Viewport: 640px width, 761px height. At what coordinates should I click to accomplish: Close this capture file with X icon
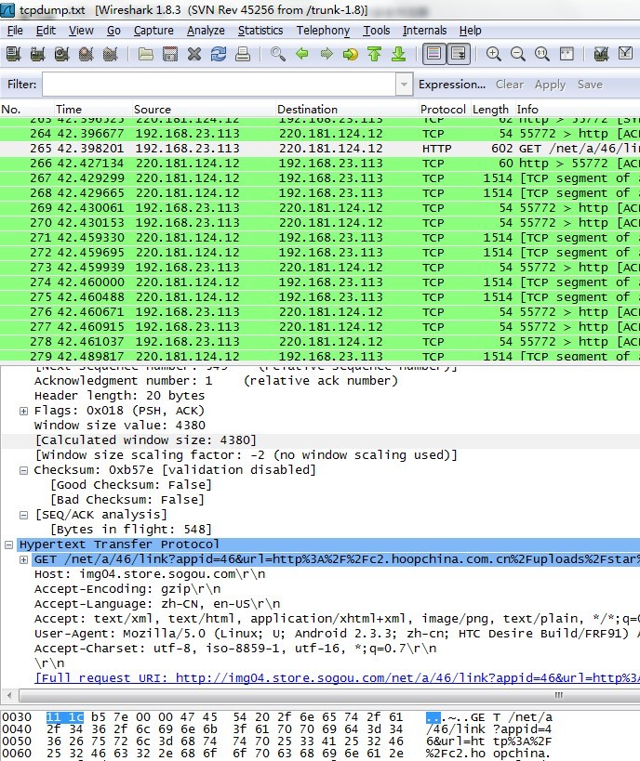point(193,54)
